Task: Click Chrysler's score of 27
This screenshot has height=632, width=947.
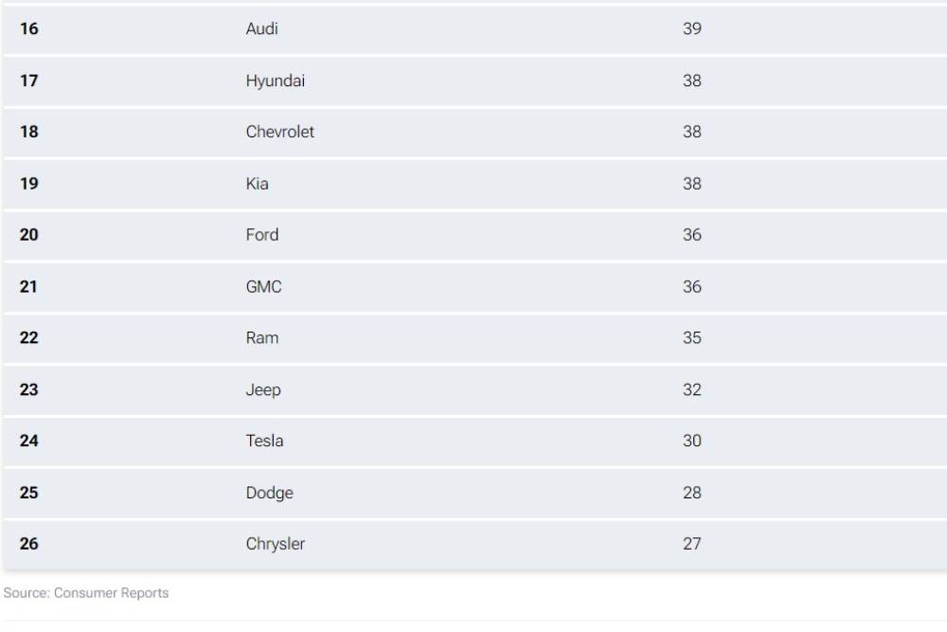Action: click(x=692, y=544)
